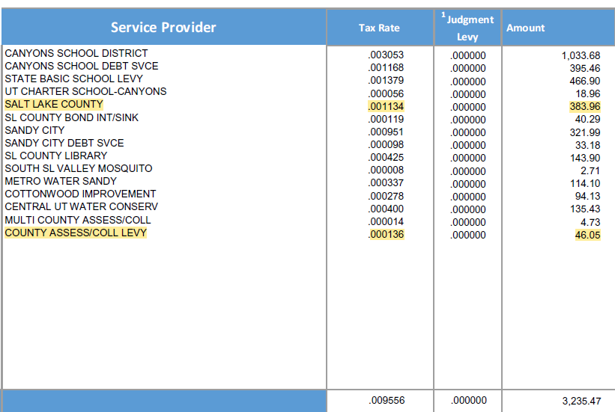
Task: Select CANYONS SCHOOL DISTRICT entry
Action: tap(76, 54)
